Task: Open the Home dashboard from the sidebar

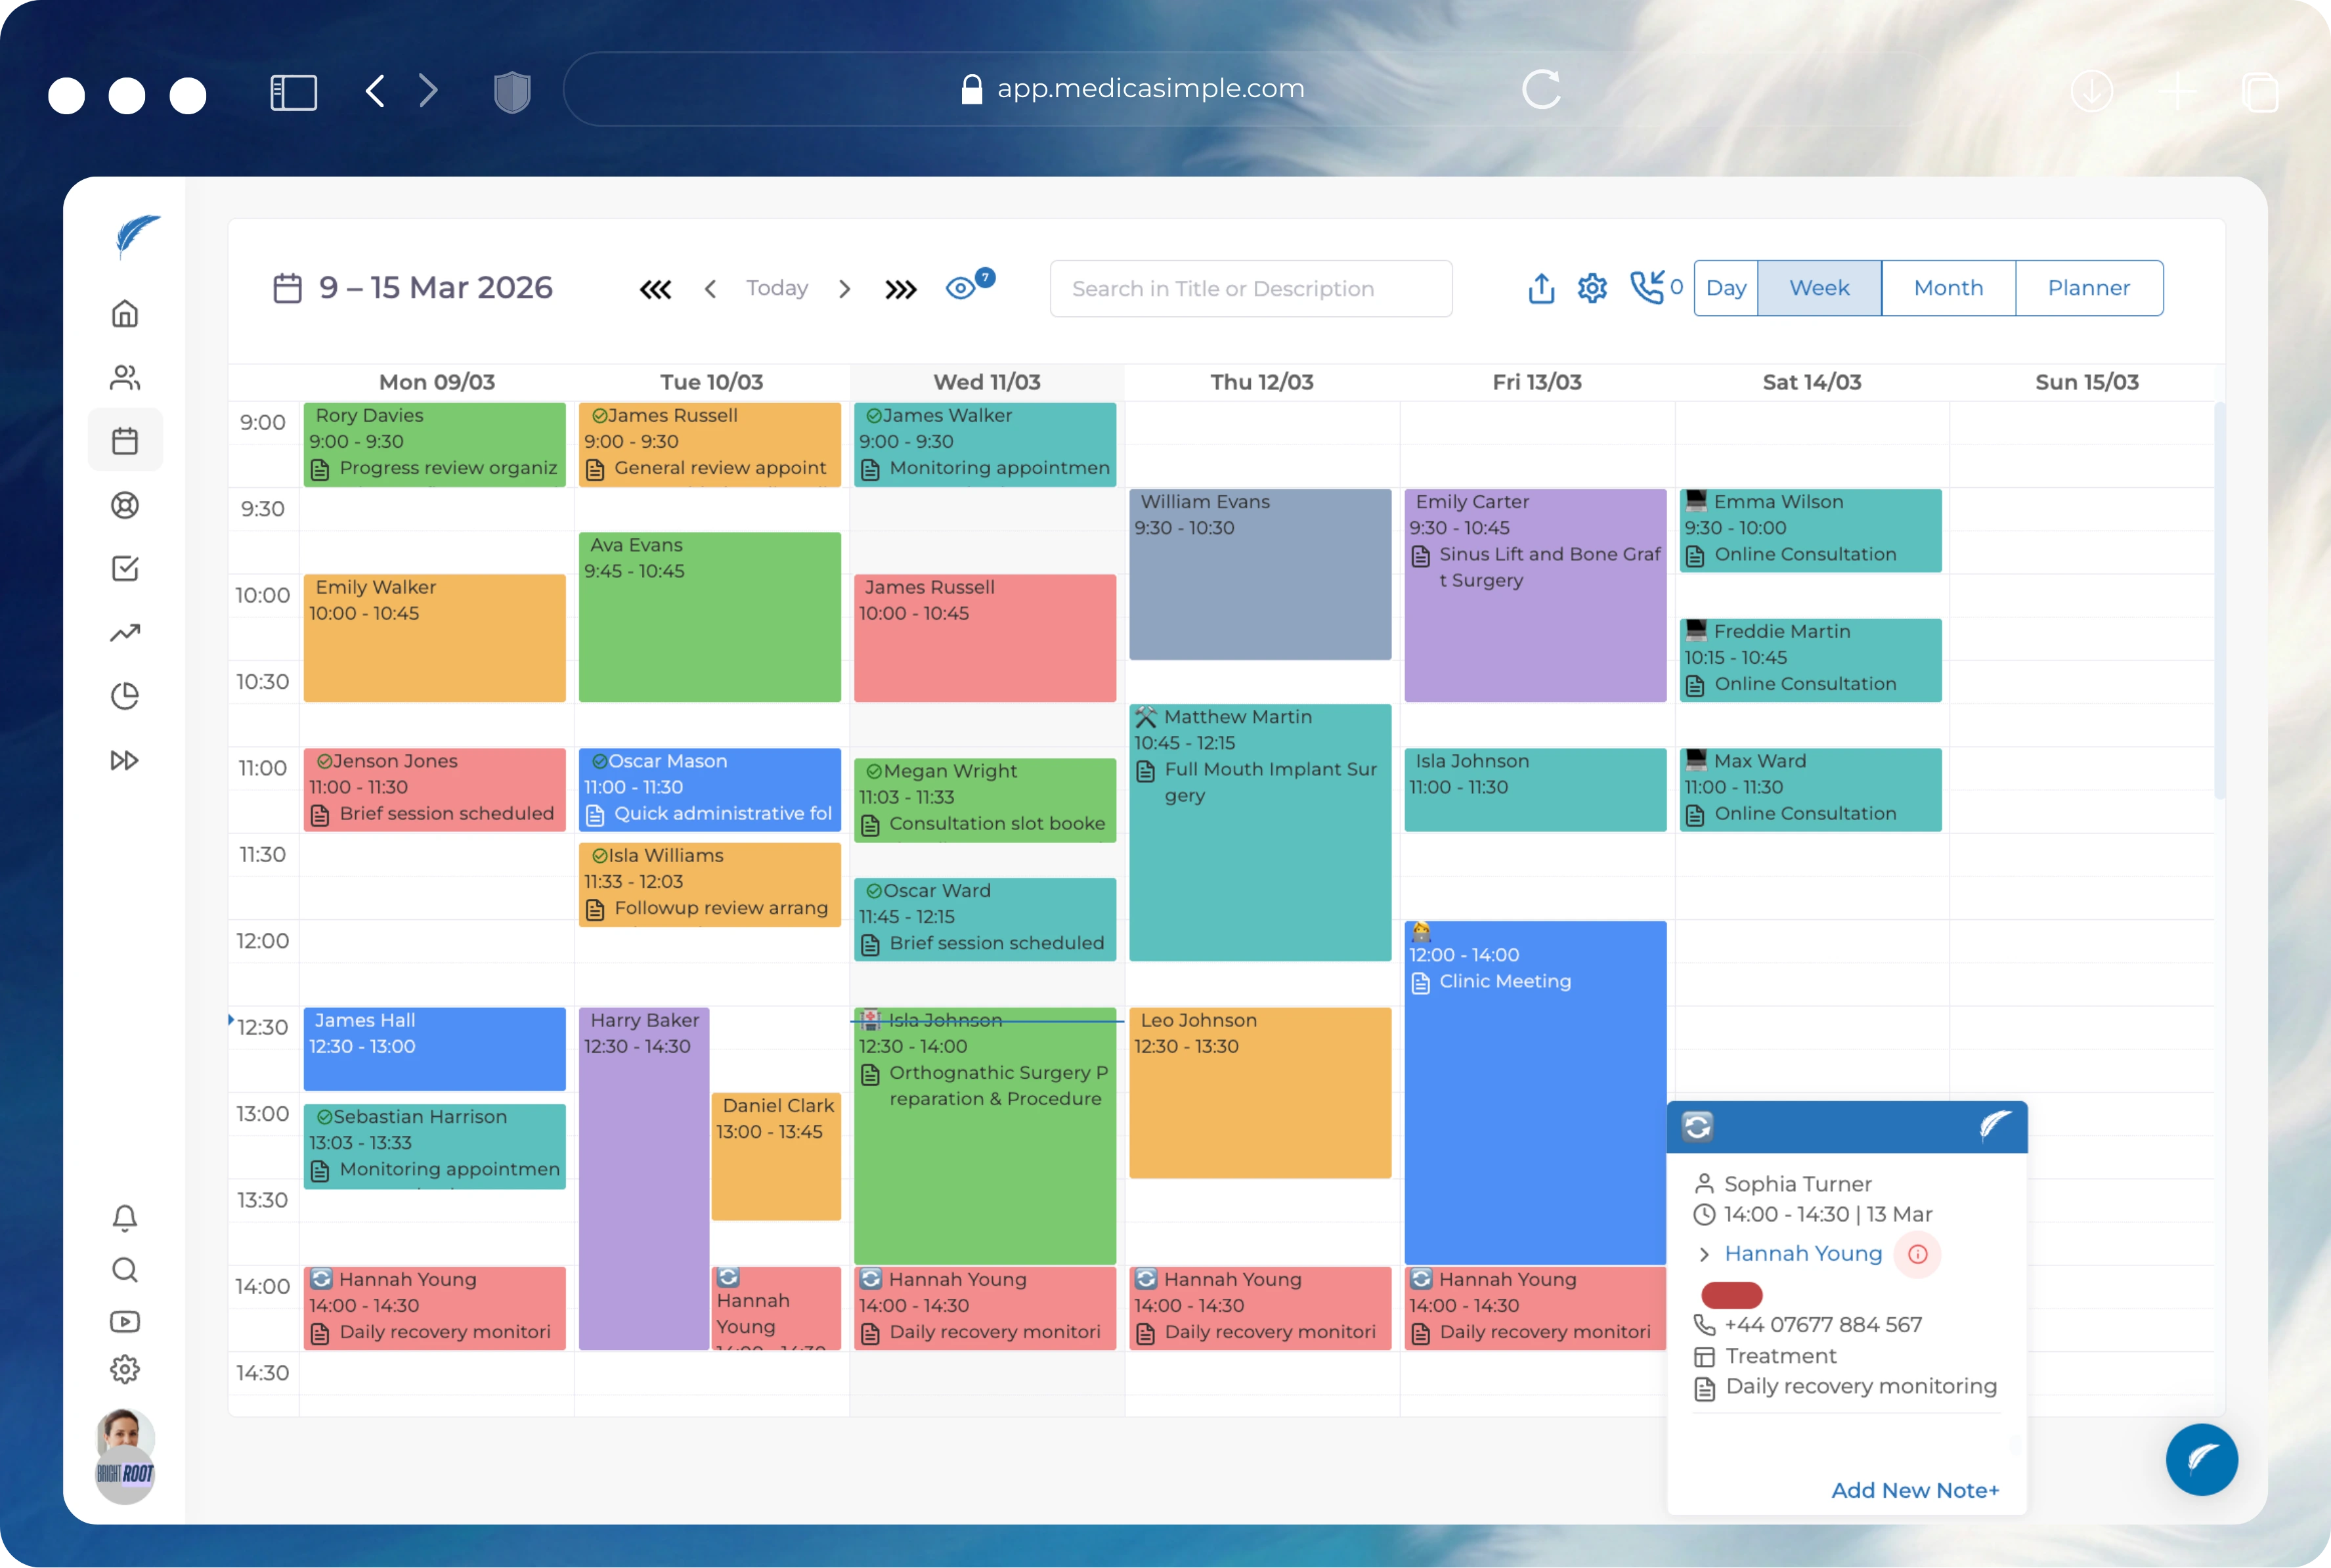Action: 125,313
